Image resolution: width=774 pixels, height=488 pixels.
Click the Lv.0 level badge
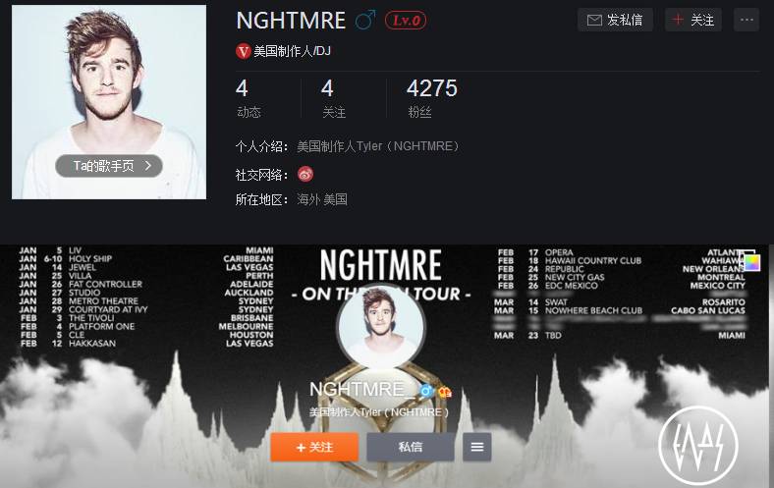[406, 21]
